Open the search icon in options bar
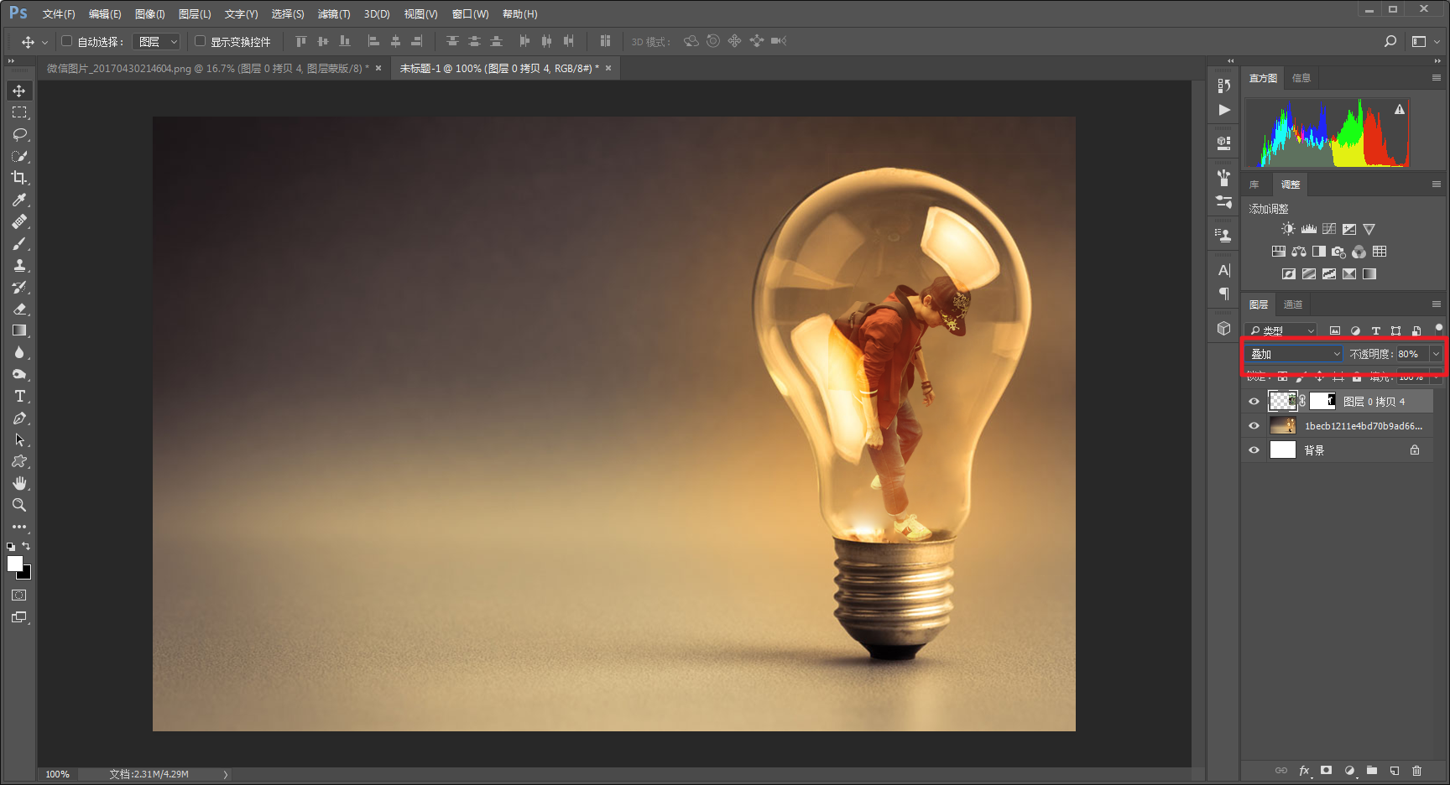 [x=1390, y=41]
